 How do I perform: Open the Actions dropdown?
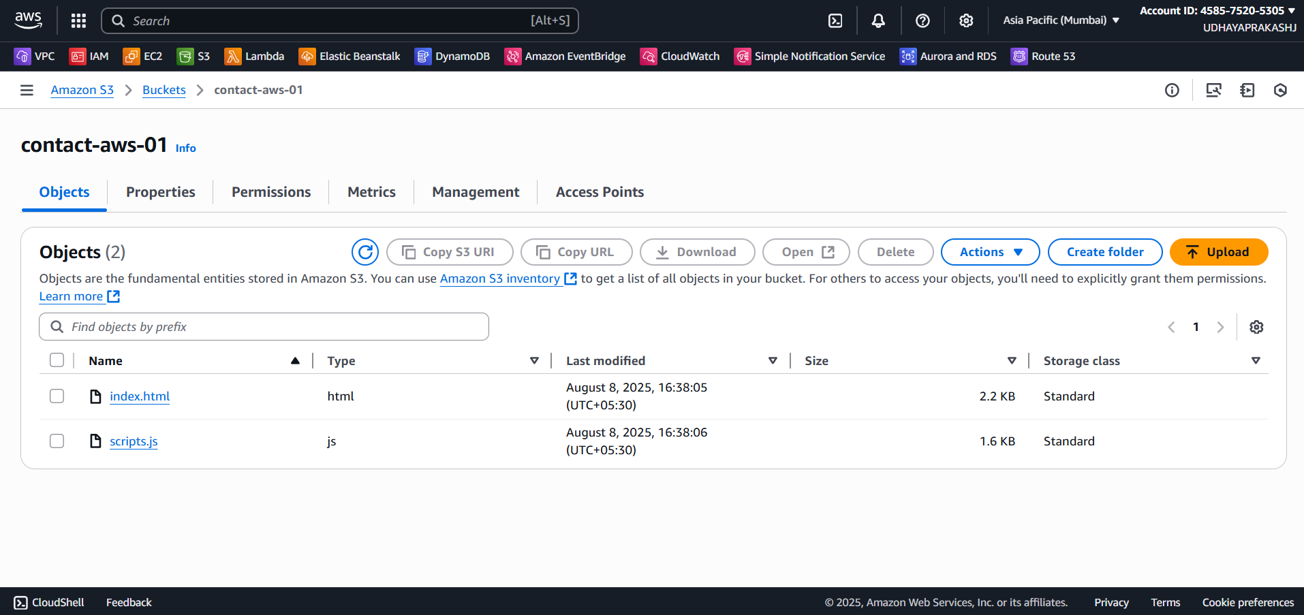pyautogui.click(x=991, y=252)
